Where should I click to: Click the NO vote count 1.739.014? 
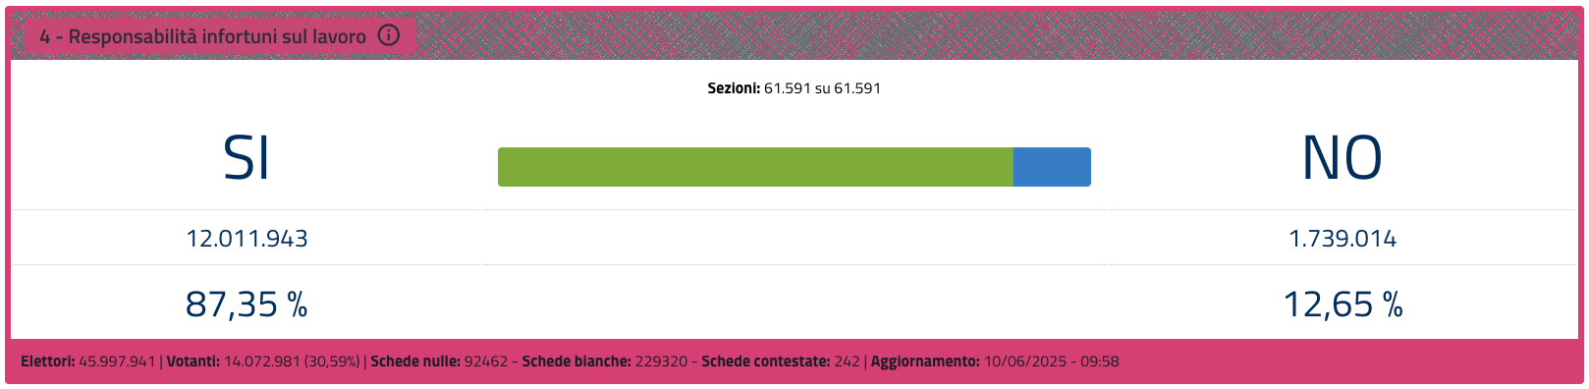[x=1342, y=239]
